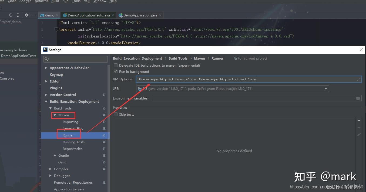Select Application Servers in settings tree
The height and width of the screenshot is (192, 366).
(69, 189)
